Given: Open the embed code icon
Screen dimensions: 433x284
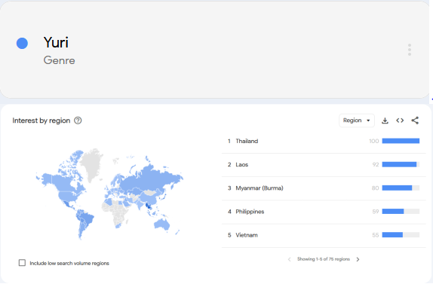Looking at the screenshot, I should (x=400, y=121).
